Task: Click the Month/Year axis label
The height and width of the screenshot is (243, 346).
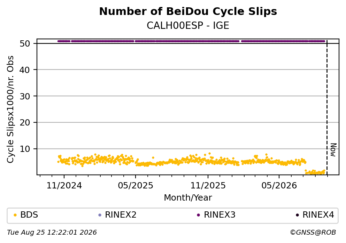Action: 188,198
